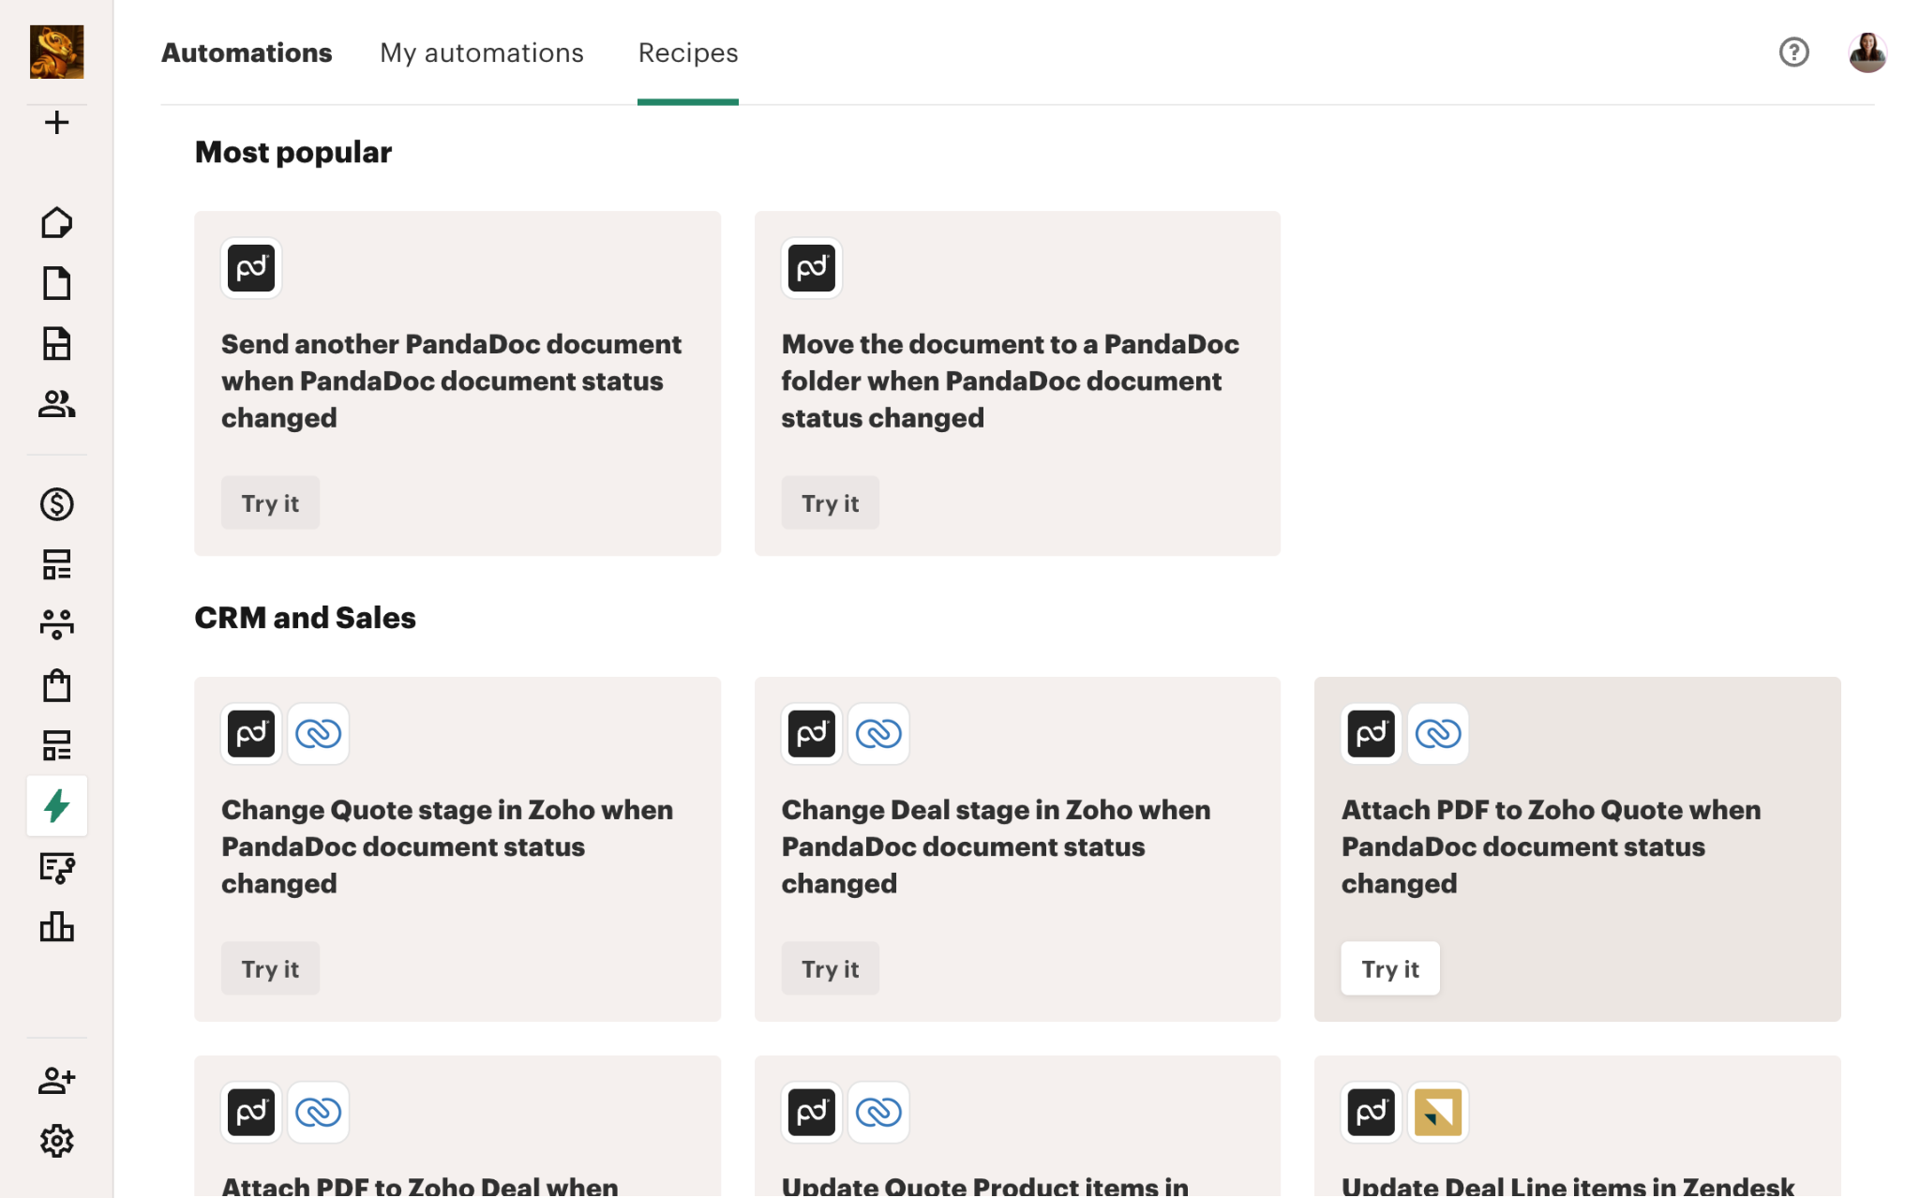
Task: Click the help question mark icon
Action: pos(1793,52)
